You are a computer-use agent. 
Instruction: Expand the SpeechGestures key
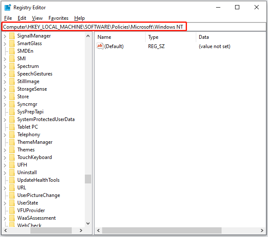[5, 74]
